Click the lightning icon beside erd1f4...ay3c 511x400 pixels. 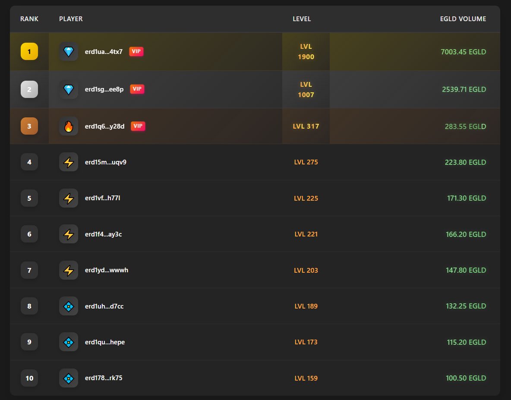coord(69,234)
